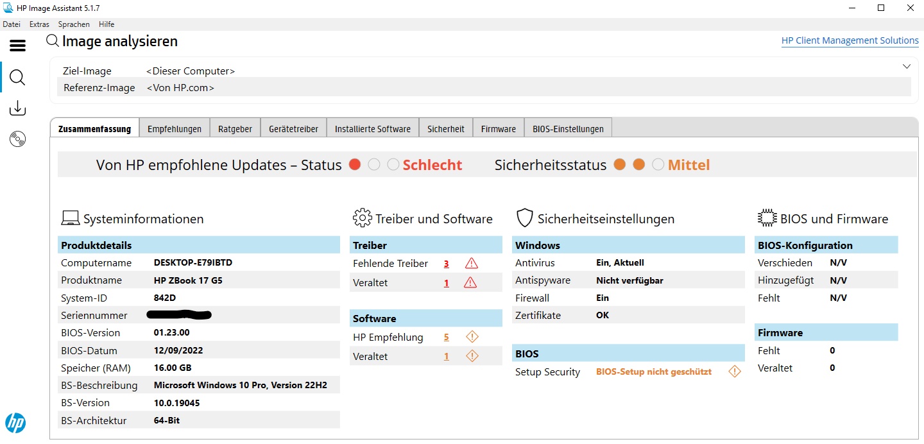Open the Download sidebar icon
This screenshot has height=444, width=924.
click(x=17, y=108)
